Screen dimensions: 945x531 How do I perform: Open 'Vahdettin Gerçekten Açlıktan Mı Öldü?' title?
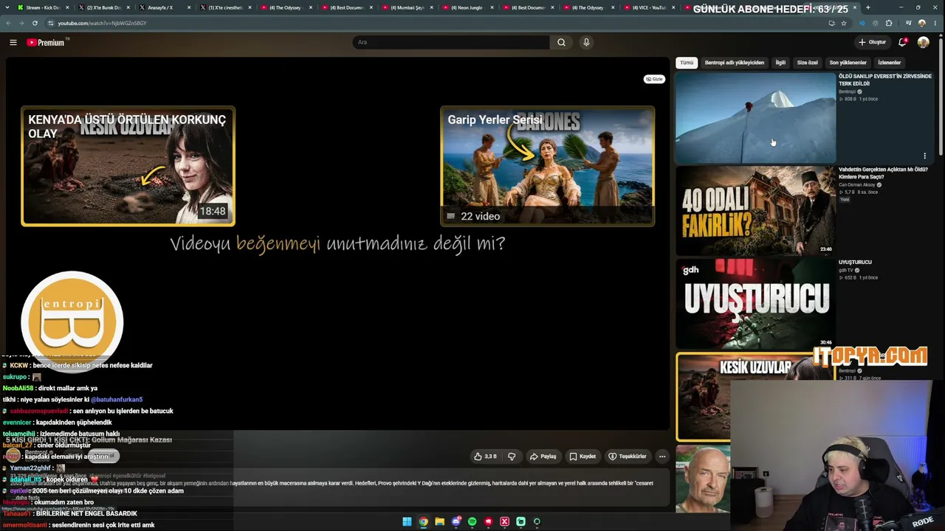pos(884,173)
